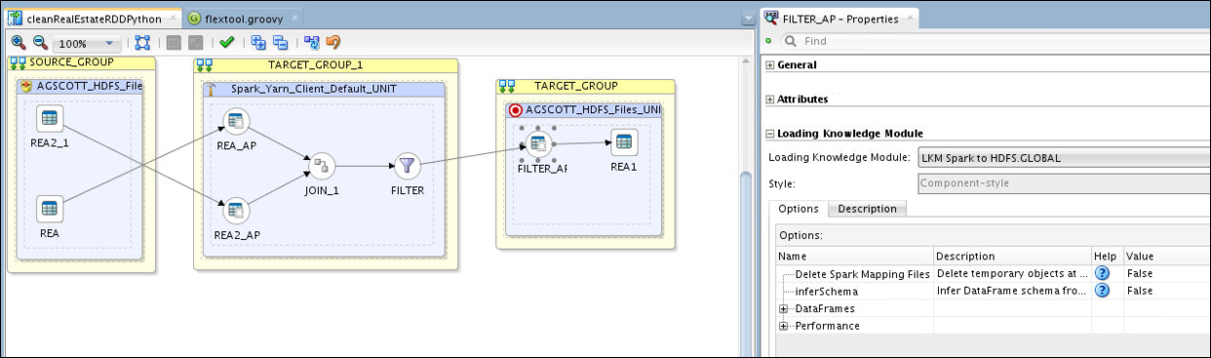The image size is (1211, 358).
Task: Select the JOIN_1 component node
Action: [322, 166]
